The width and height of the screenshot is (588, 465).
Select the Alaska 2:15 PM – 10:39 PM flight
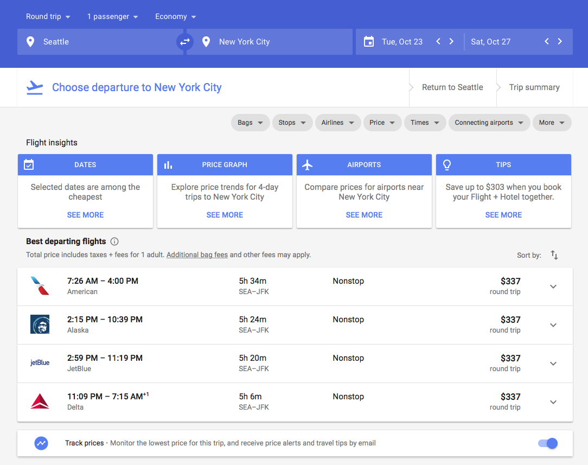click(x=295, y=325)
